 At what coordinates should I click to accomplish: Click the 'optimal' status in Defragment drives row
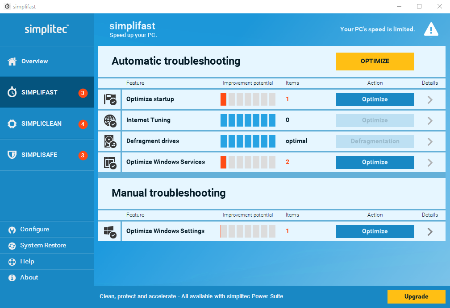pos(296,141)
